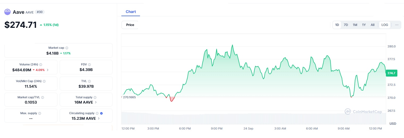The width and height of the screenshot is (404, 138).
Task: Open Volume (24h) info icon
Action: pyautogui.click(x=41, y=64)
